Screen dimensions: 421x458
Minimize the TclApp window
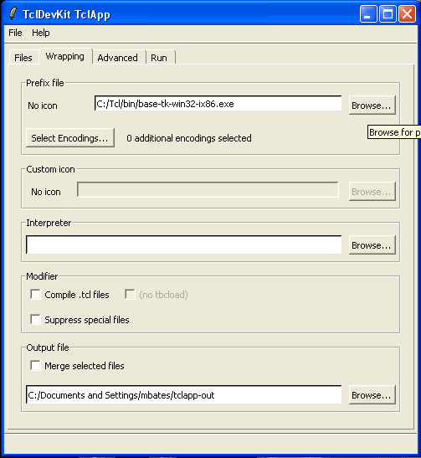tap(368, 13)
